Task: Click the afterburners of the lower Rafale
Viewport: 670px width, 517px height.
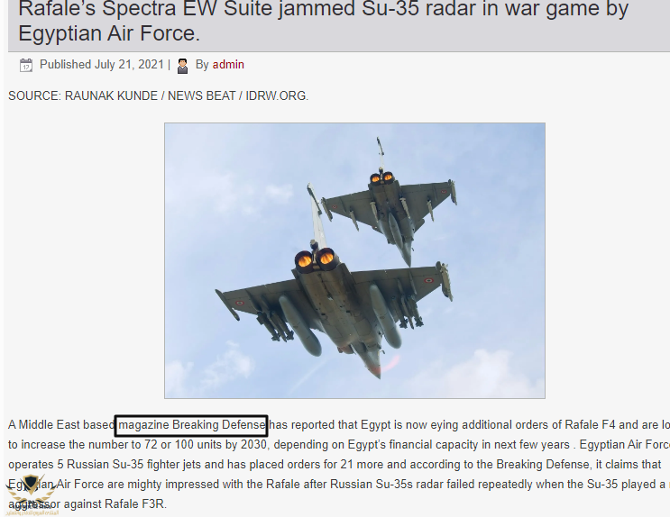Action: coord(316,258)
